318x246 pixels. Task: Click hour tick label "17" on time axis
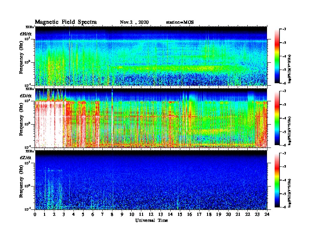tap(199, 215)
